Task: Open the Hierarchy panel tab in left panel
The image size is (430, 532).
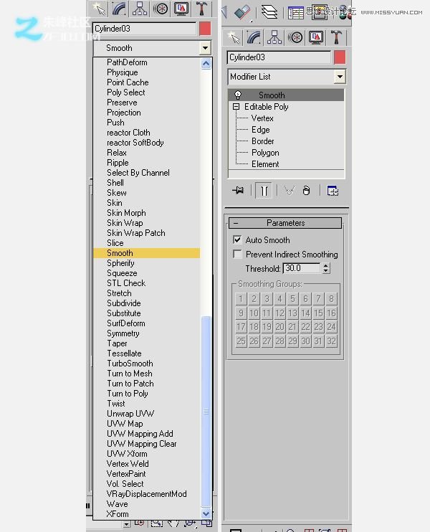Action: 140,9
